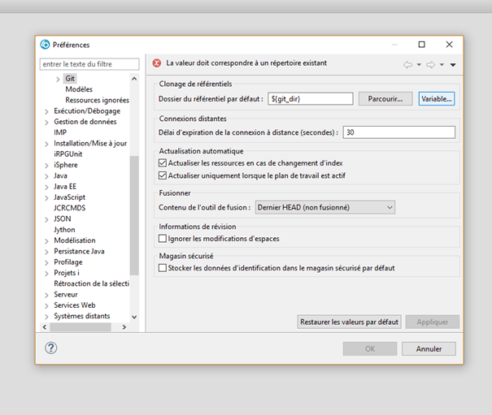Select Projets i tree item
The image size is (492, 415).
[67, 273]
